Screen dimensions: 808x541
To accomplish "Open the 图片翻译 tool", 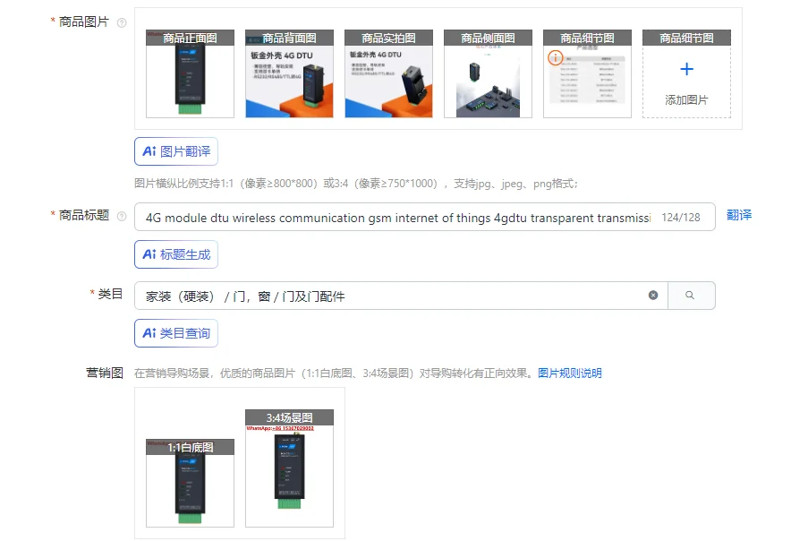I will (x=176, y=151).
